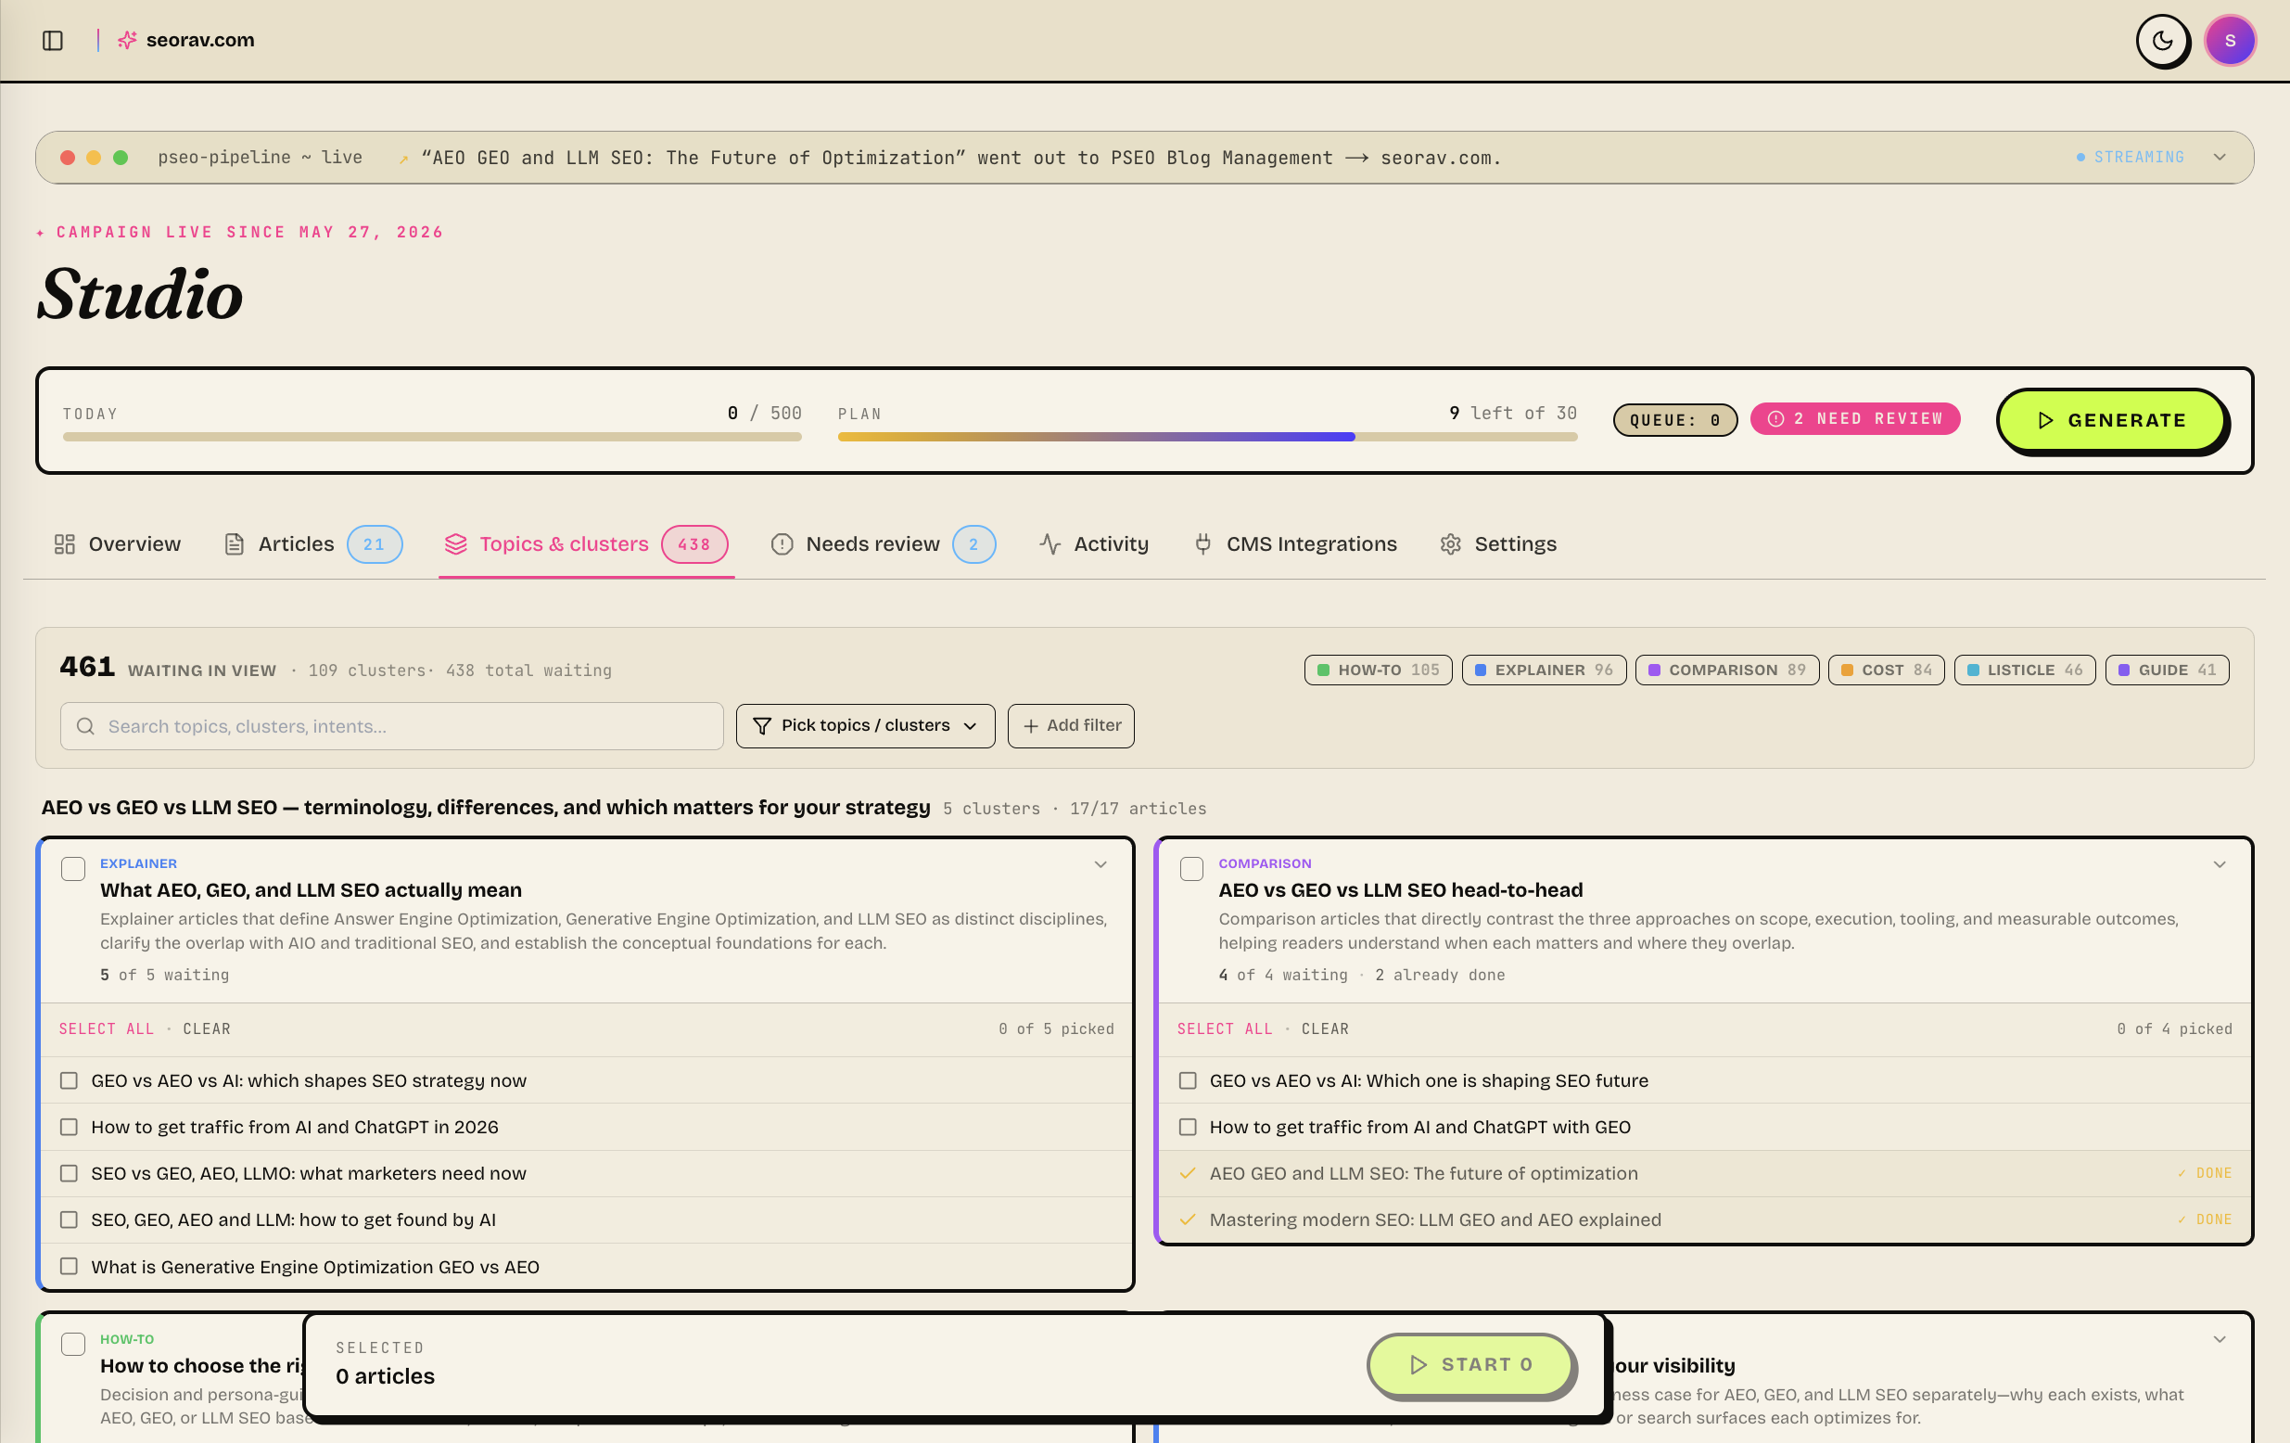Toggle the sidebar panel icon
Screen dimensions: 2290x1443
(x=52, y=40)
